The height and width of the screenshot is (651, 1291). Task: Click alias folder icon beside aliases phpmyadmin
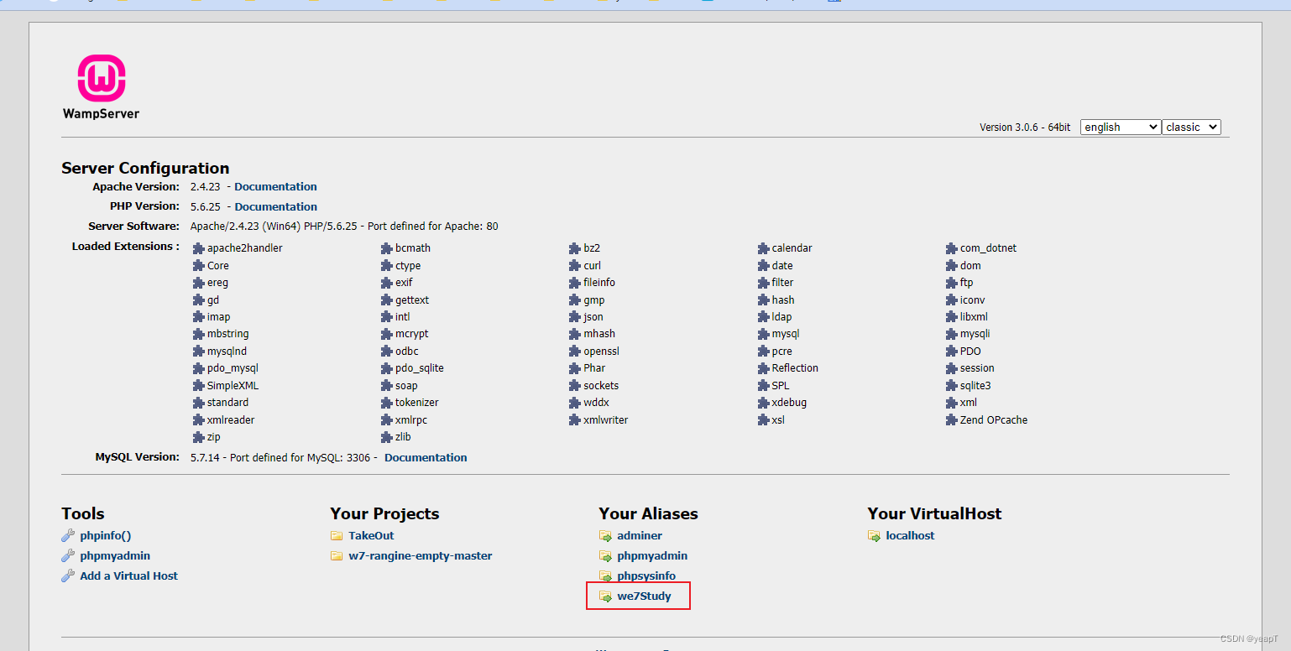(x=605, y=555)
